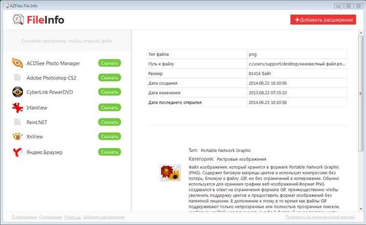Click the XnView eye icon
Image resolution: width=366 pixels, height=225 pixels.
coord(18,136)
